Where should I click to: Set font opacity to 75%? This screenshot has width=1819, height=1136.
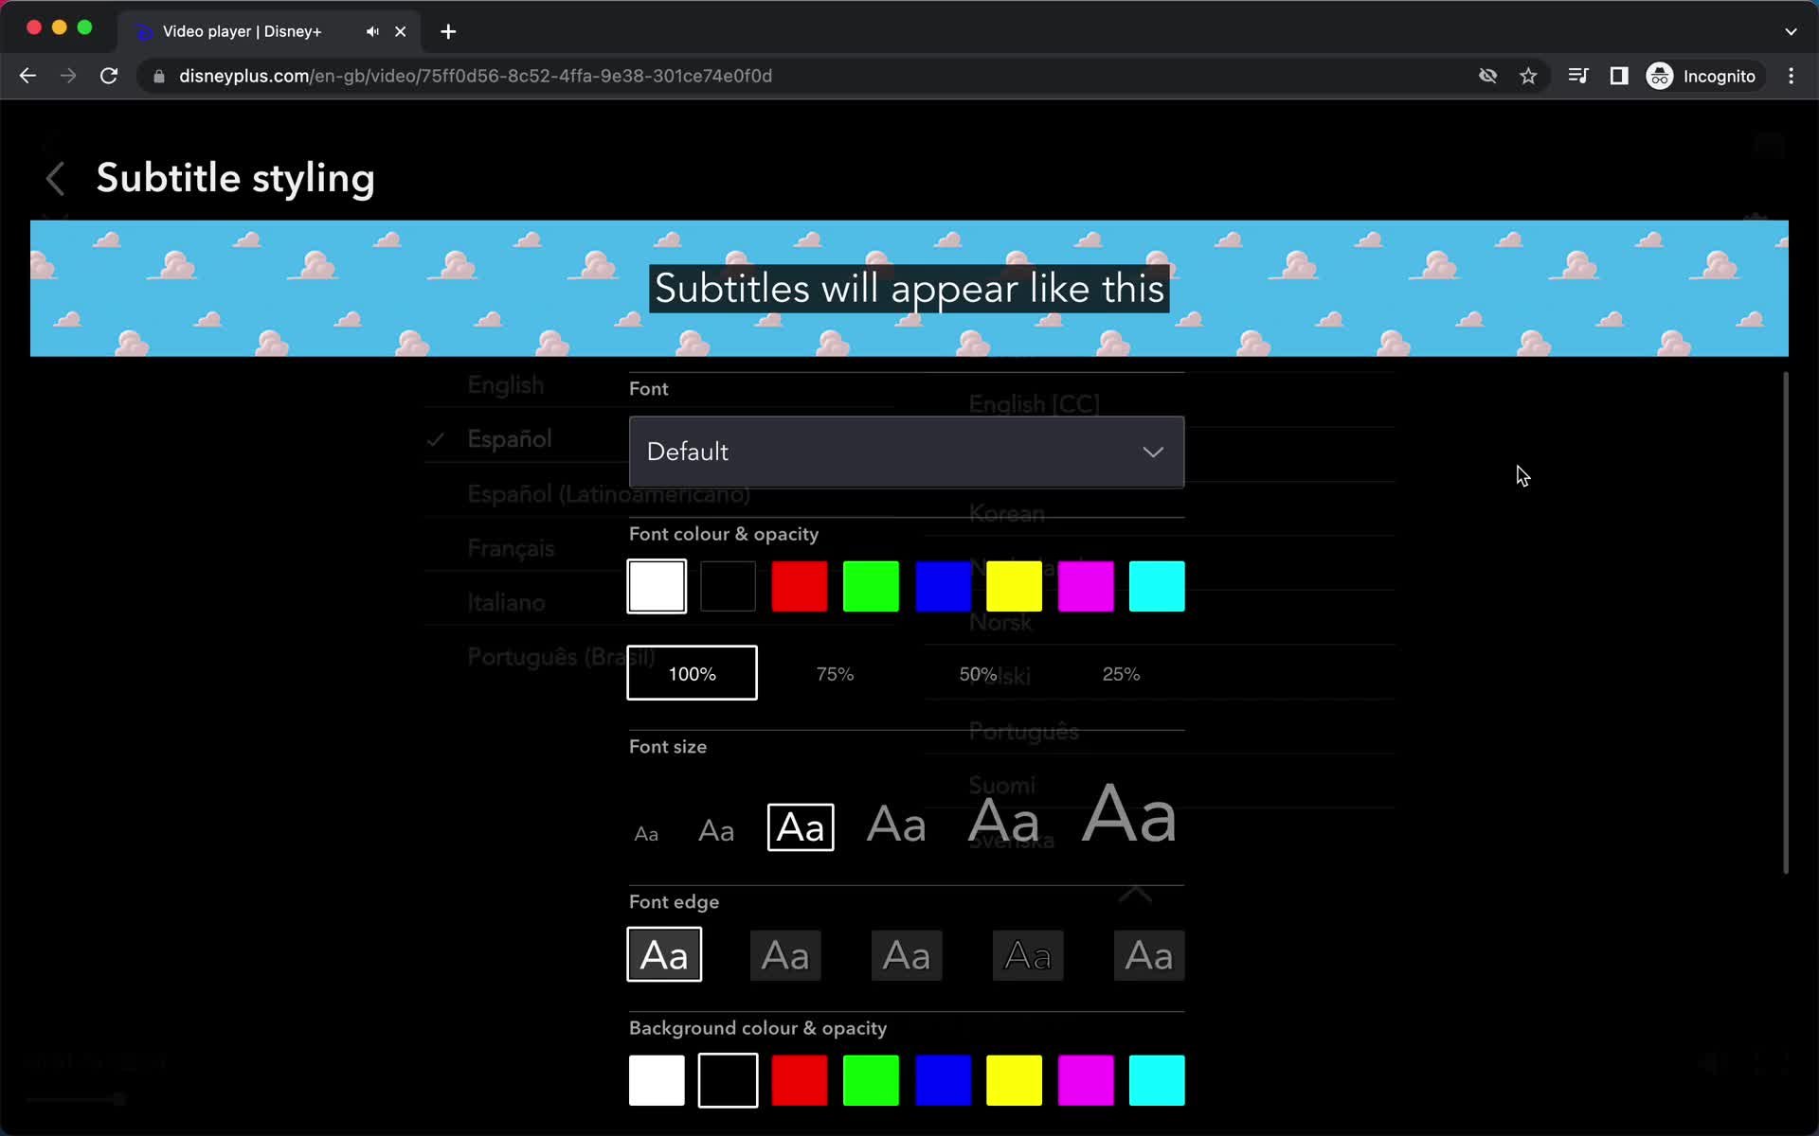click(835, 673)
